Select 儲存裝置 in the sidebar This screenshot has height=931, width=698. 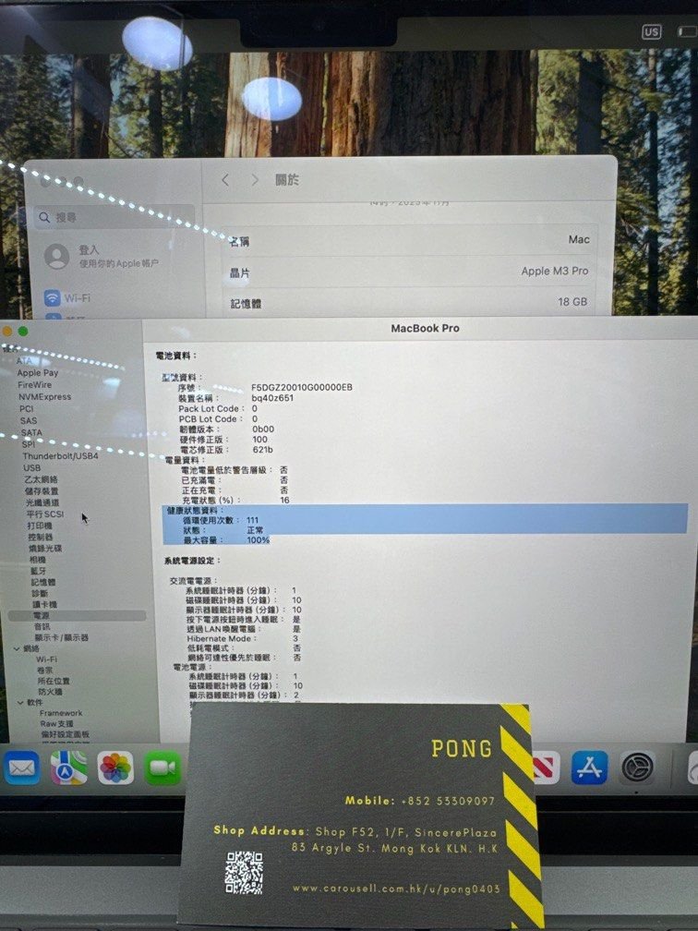point(42,491)
